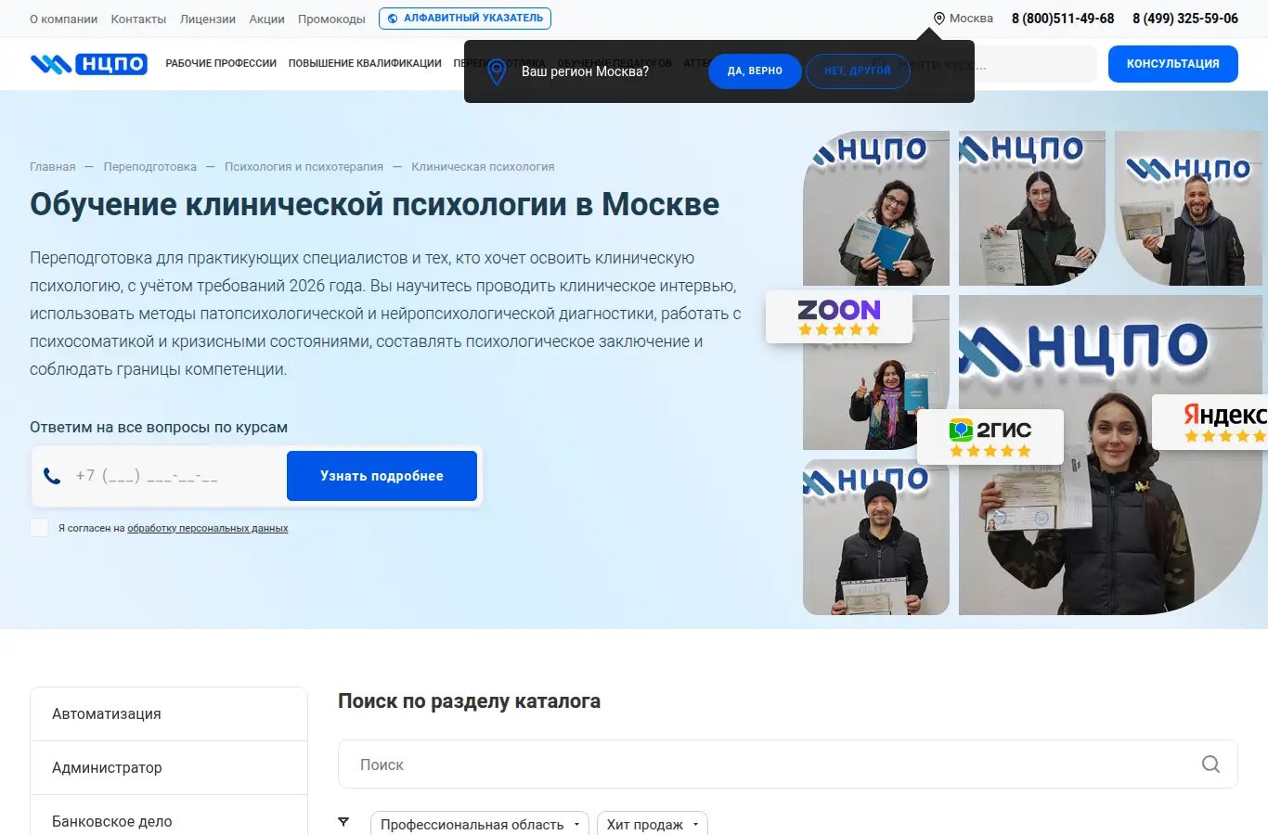This screenshot has height=835, width=1268.
Task: Tick the personal data consent checkbox
Action: click(x=39, y=528)
